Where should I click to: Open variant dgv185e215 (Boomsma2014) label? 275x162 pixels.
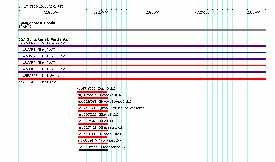(100, 95)
